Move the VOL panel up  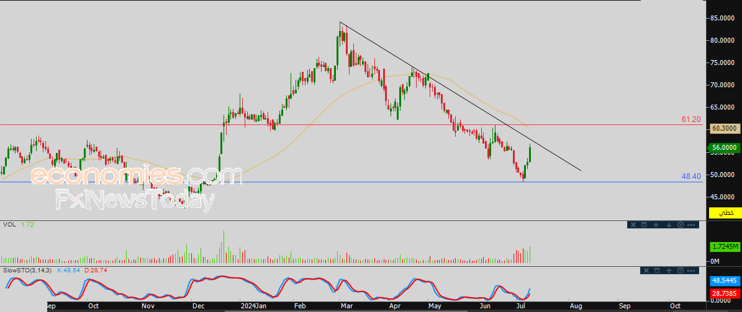click(x=656, y=225)
